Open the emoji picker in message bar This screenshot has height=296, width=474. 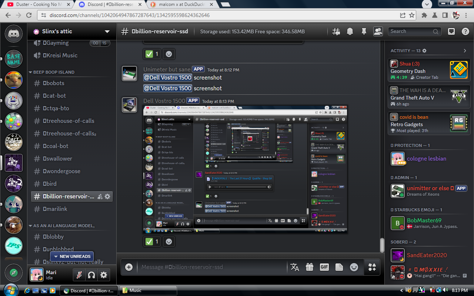pyautogui.click(x=354, y=267)
